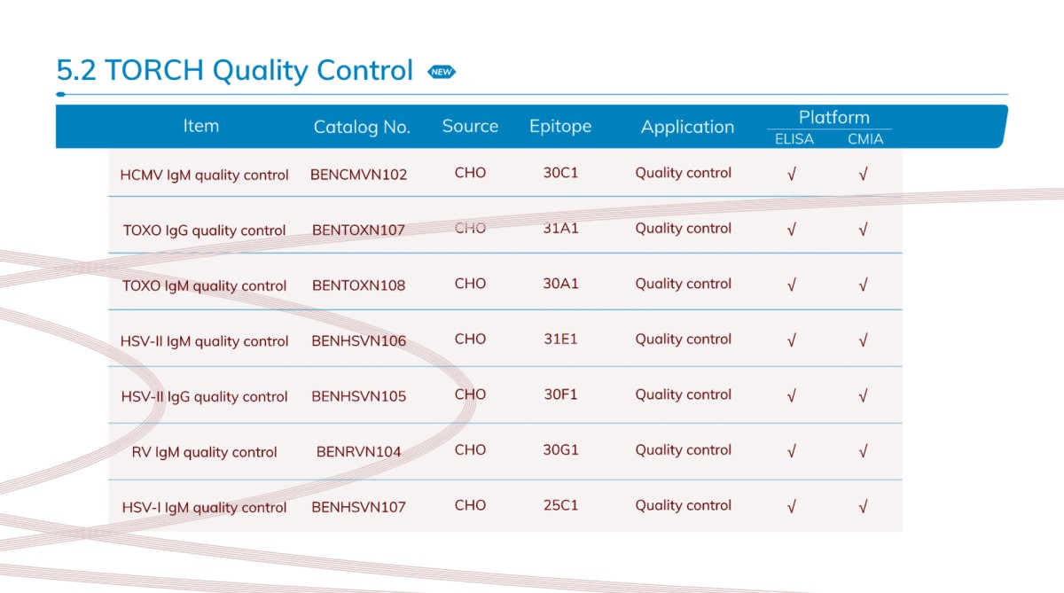
Task: Open catalog number BENTOXN108
Action: tap(358, 285)
